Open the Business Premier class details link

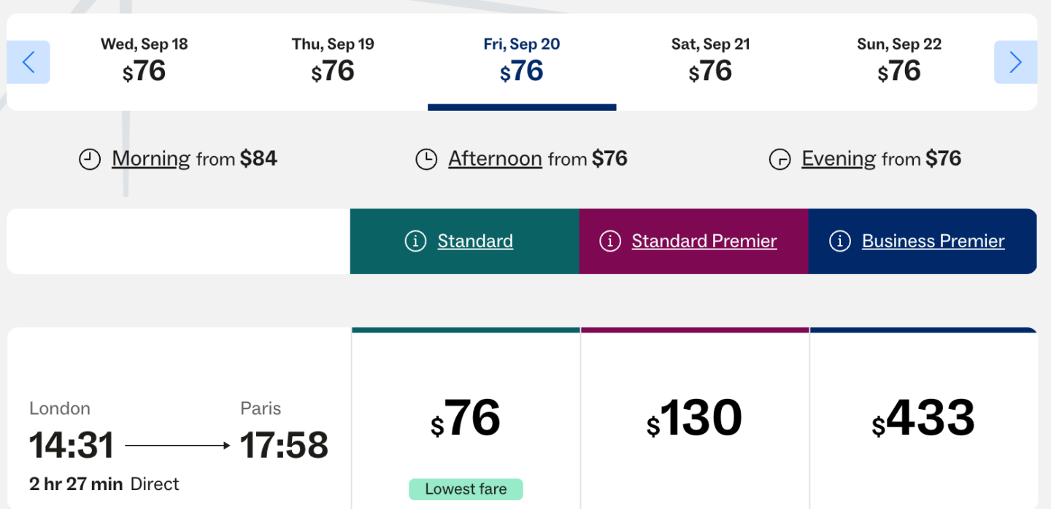coord(933,241)
